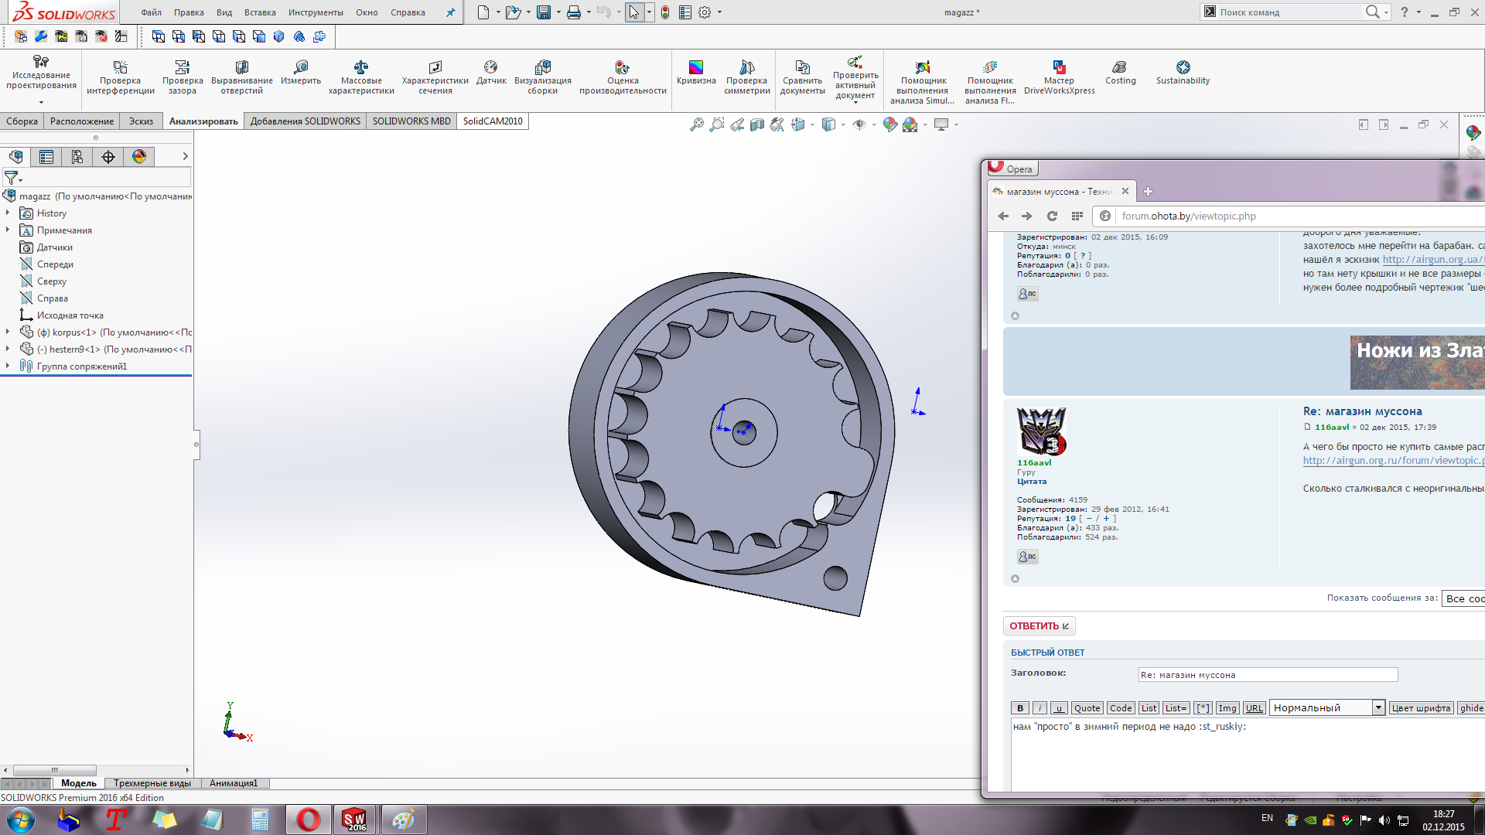The image size is (1485, 835).
Task: Open the Sustainability tool
Action: tap(1183, 73)
